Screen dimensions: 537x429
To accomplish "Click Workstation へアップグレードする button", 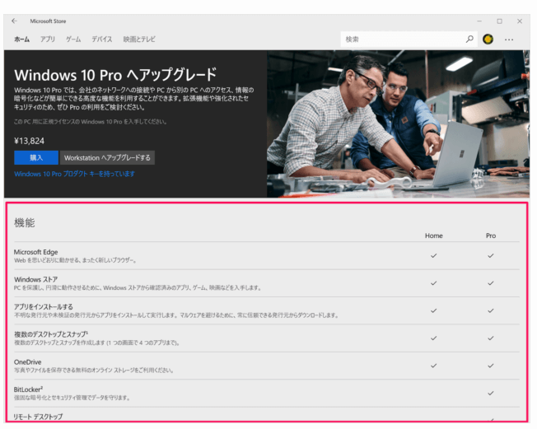I will click(x=107, y=157).
